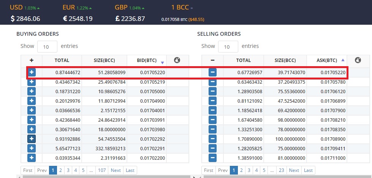
Task: Go to page 2 of buying orders
Action: [x=60, y=170]
